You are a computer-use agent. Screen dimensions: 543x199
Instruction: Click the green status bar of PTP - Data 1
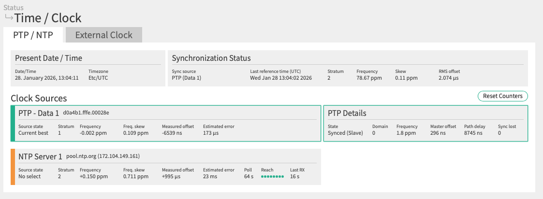click(x=13, y=123)
